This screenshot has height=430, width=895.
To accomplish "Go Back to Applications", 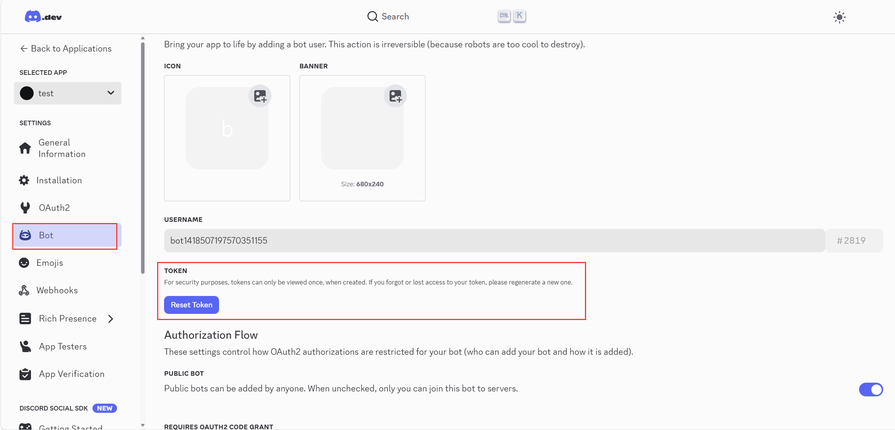I will (66, 48).
